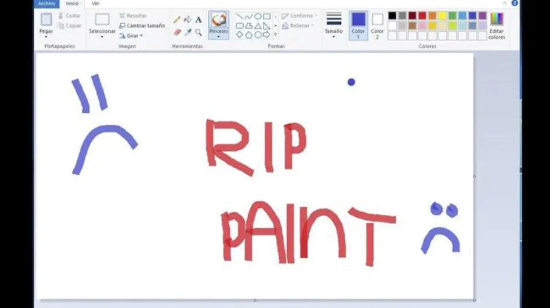Expand the Seleccionar dropdown arrow

[102, 36]
